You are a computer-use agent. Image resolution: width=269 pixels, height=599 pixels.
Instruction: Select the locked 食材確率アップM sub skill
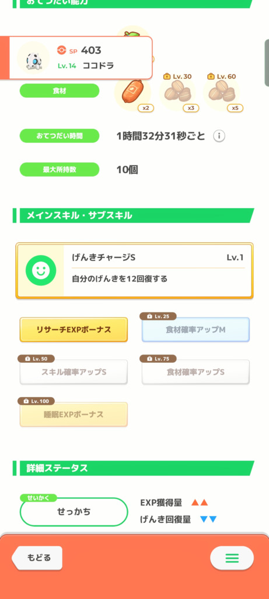[x=195, y=329]
